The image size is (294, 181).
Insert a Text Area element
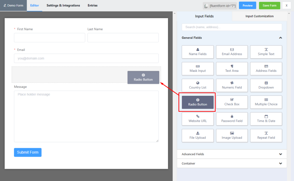232,69
